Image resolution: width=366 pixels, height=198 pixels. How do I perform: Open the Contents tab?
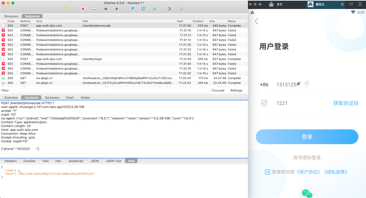31,97
